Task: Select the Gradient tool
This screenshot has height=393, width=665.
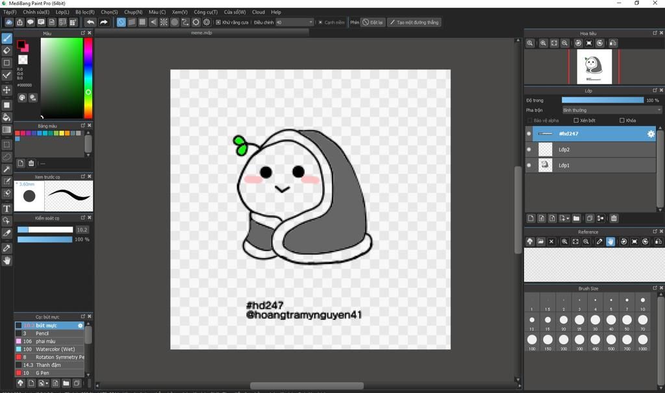Action: [6, 130]
